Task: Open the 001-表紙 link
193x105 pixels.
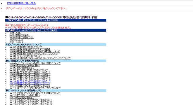Action: [x=15, y=33]
